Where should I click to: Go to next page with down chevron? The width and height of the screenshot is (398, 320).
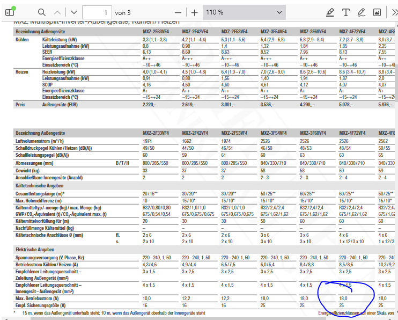(74, 12)
